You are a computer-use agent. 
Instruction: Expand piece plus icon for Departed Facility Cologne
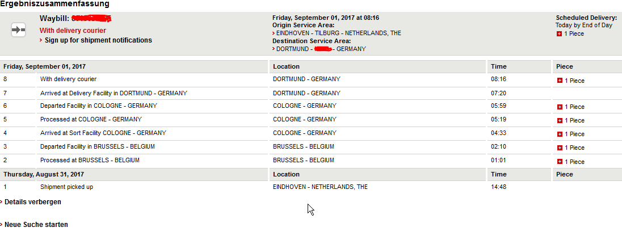[560, 107]
